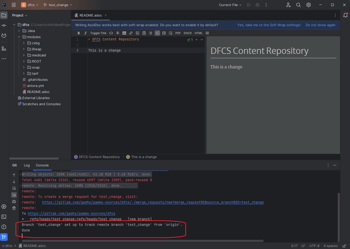Open Current File run configuration dropdown
Image resolution: width=350 pixels, height=249 pixels.
[230, 5]
